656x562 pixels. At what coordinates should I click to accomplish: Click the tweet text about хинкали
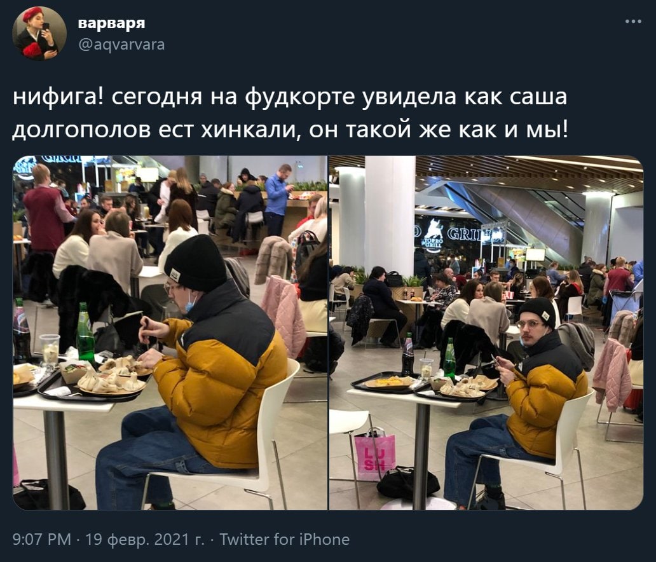pyautogui.click(x=290, y=113)
